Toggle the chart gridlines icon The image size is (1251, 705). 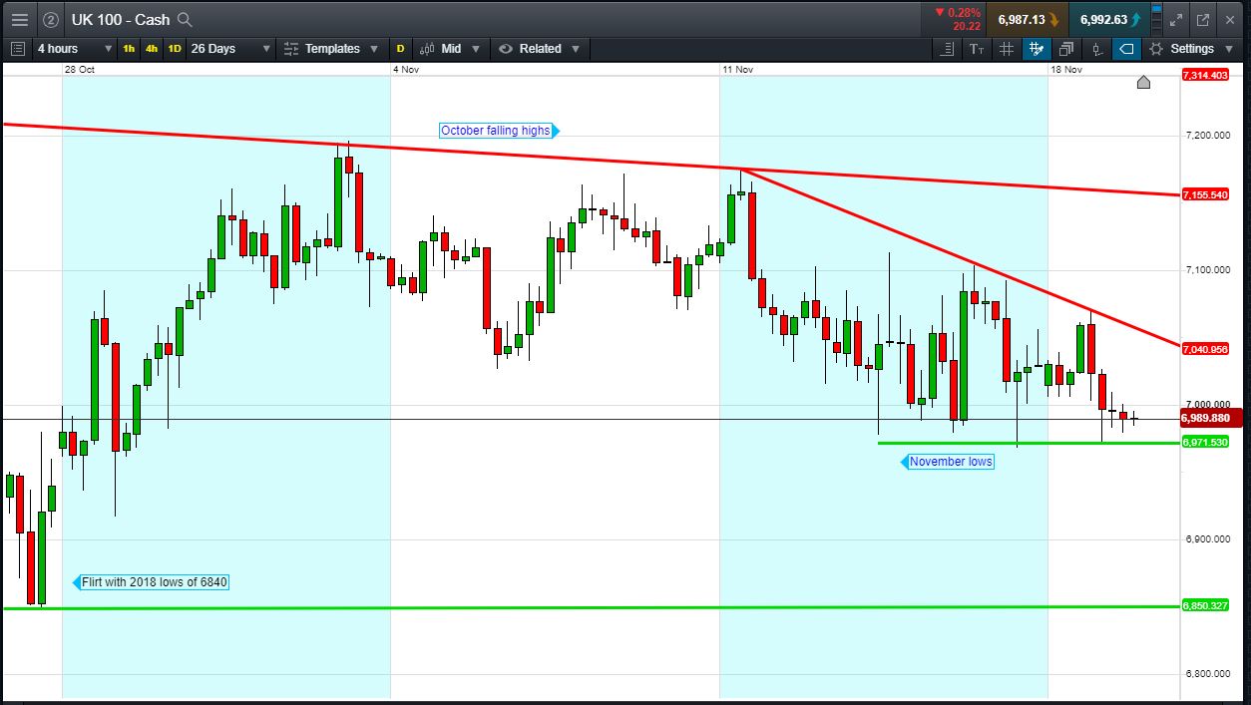1007,48
